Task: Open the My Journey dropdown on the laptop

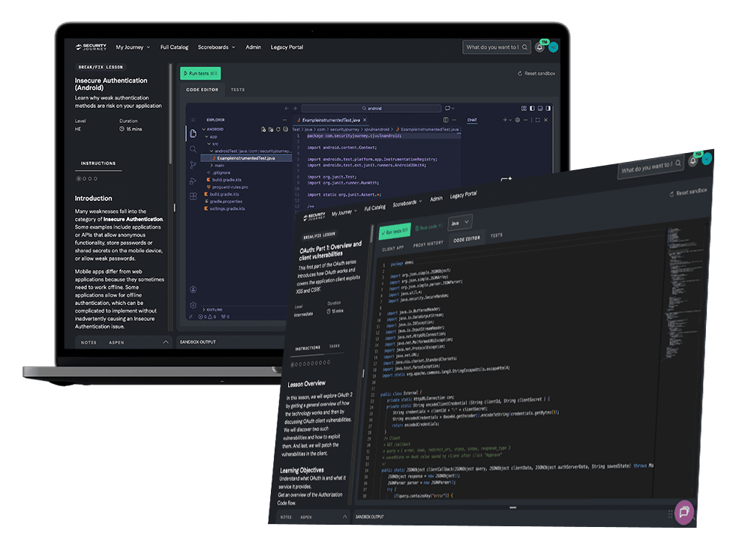Action: pos(133,47)
